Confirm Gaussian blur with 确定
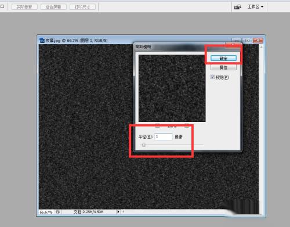 pyautogui.click(x=223, y=58)
